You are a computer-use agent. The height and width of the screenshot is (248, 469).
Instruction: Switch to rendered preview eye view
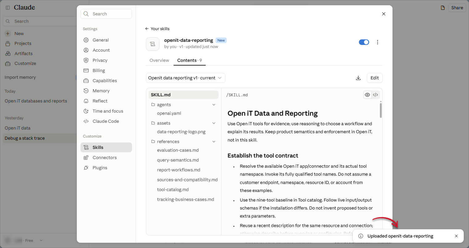coord(367,95)
